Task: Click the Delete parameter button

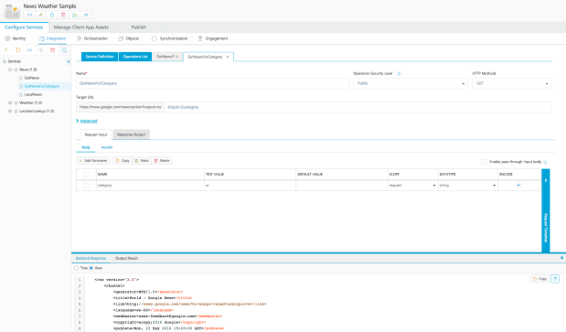Action: (x=162, y=161)
